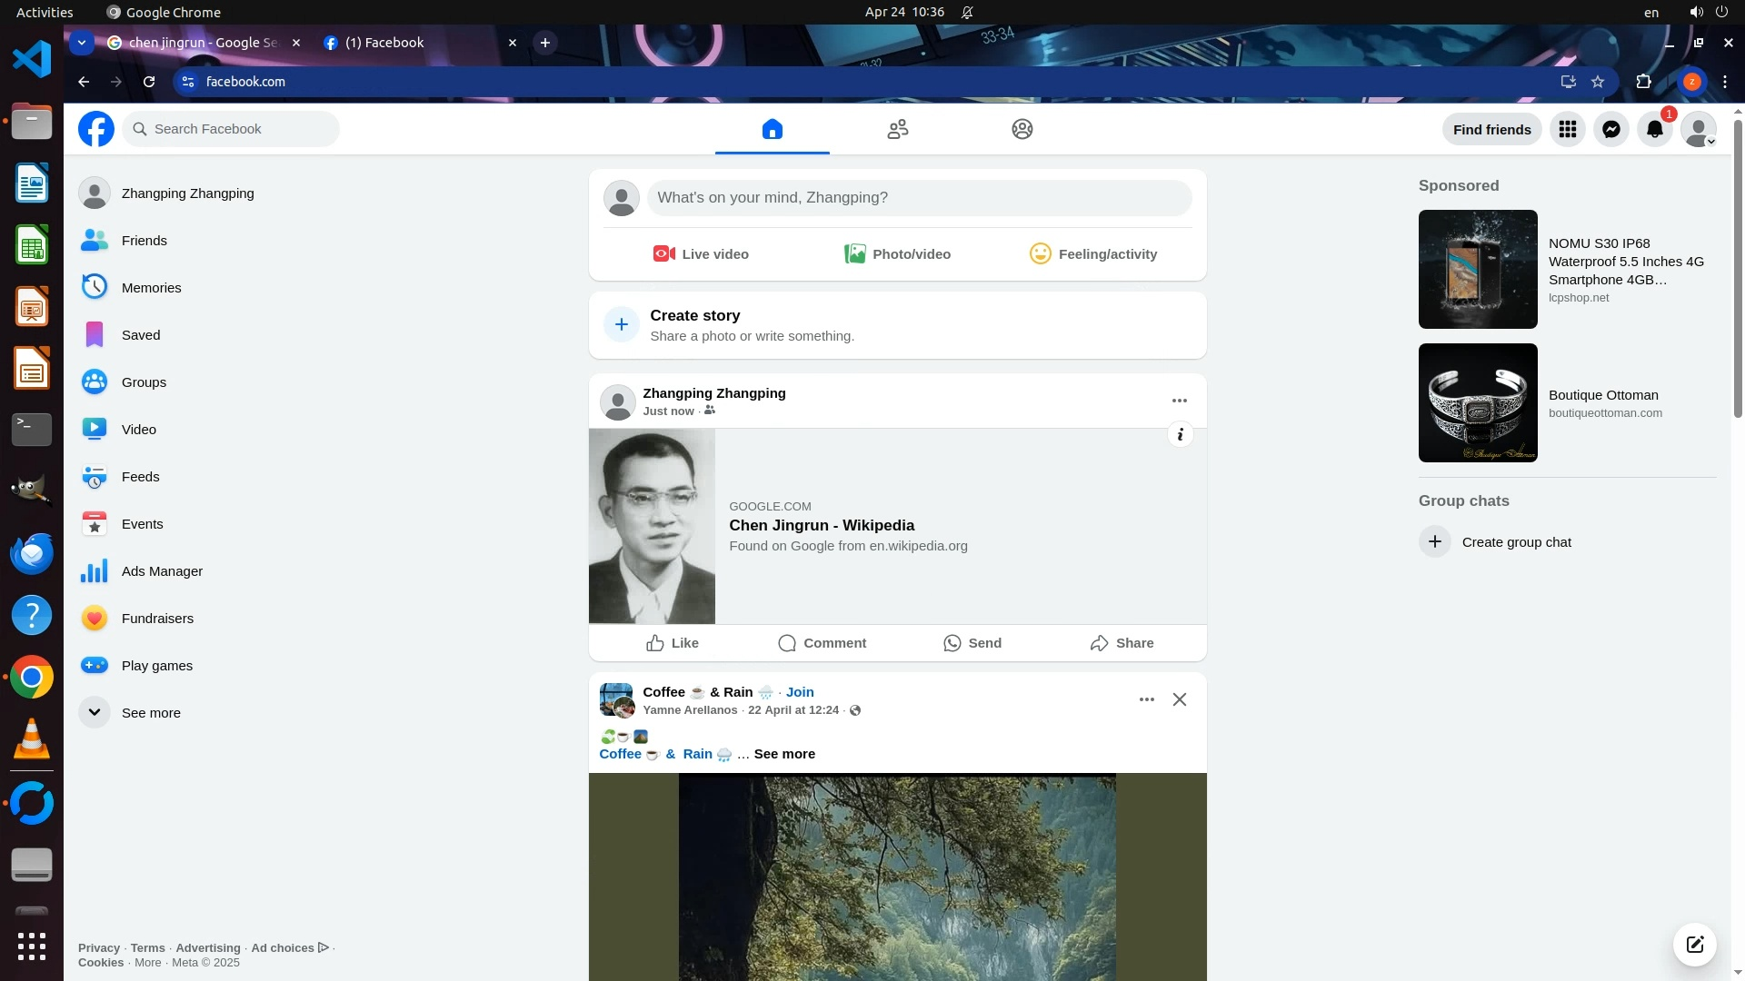Open Messenger chat icon
1745x981 pixels.
pyautogui.click(x=1610, y=129)
